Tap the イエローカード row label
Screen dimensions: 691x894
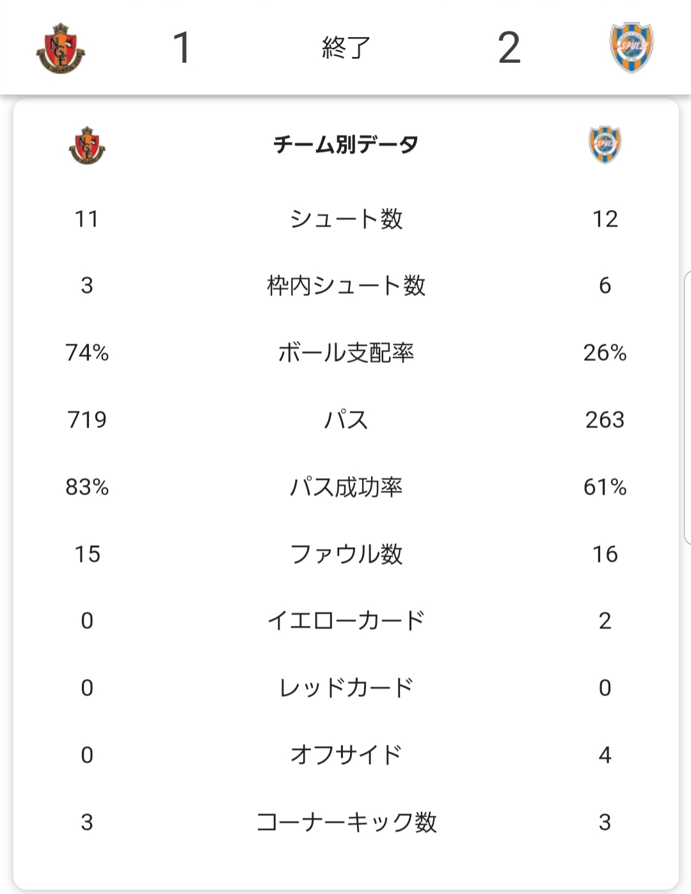point(346,621)
